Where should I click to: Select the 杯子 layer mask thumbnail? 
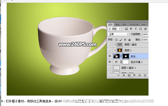126,56
